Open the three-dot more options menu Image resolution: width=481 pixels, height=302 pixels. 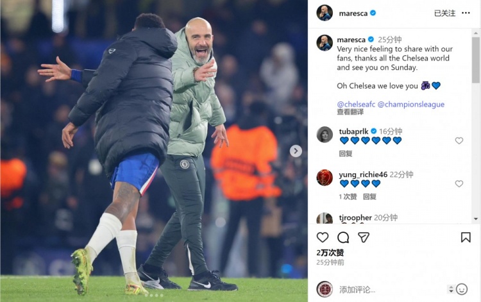(x=466, y=13)
